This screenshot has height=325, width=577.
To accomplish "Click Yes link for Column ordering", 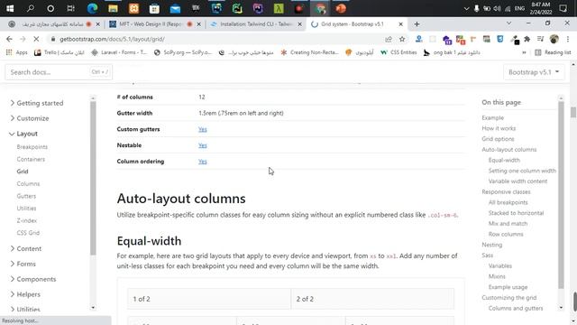I will pyautogui.click(x=202, y=162).
